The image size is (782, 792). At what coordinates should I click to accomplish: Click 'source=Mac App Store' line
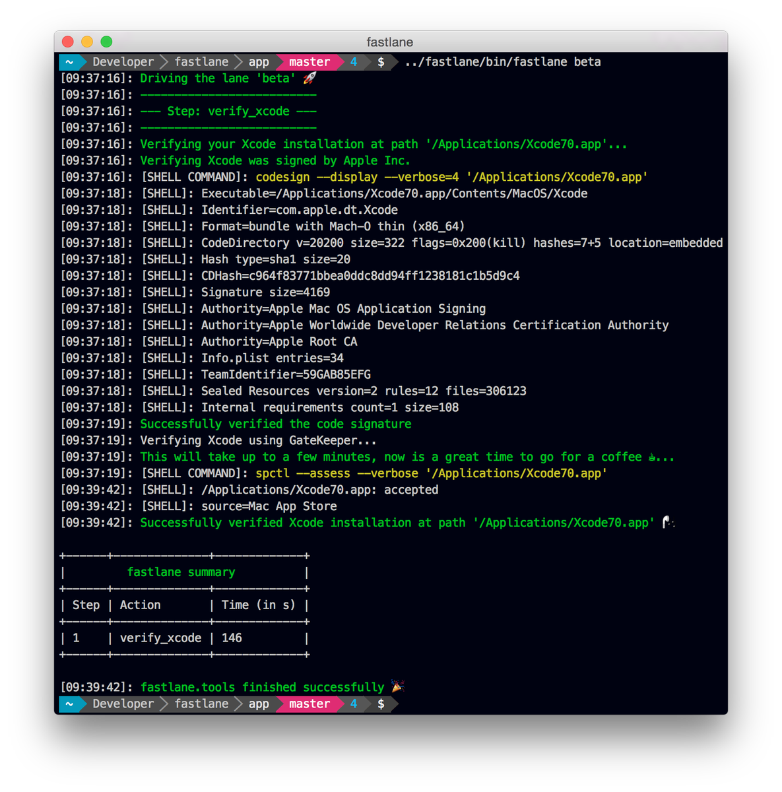pyautogui.click(x=269, y=506)
